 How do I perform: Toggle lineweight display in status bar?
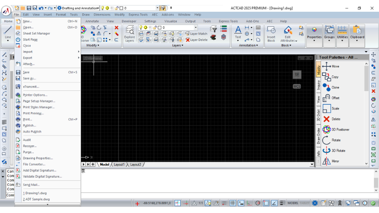[x=282, y=203]
